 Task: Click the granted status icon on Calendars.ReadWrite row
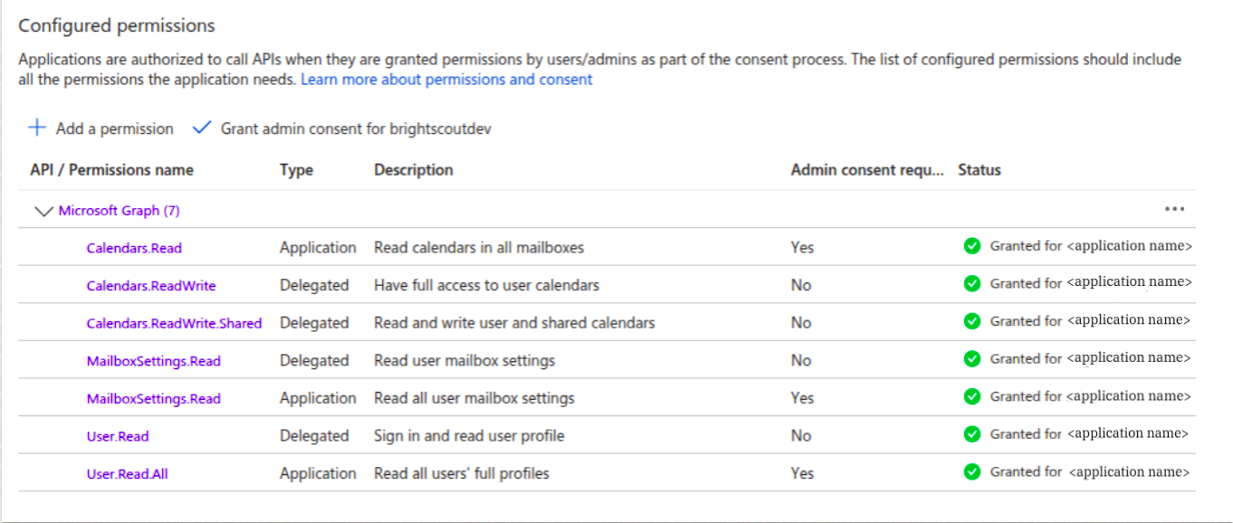pyautogui.click(x=970, y=283)
